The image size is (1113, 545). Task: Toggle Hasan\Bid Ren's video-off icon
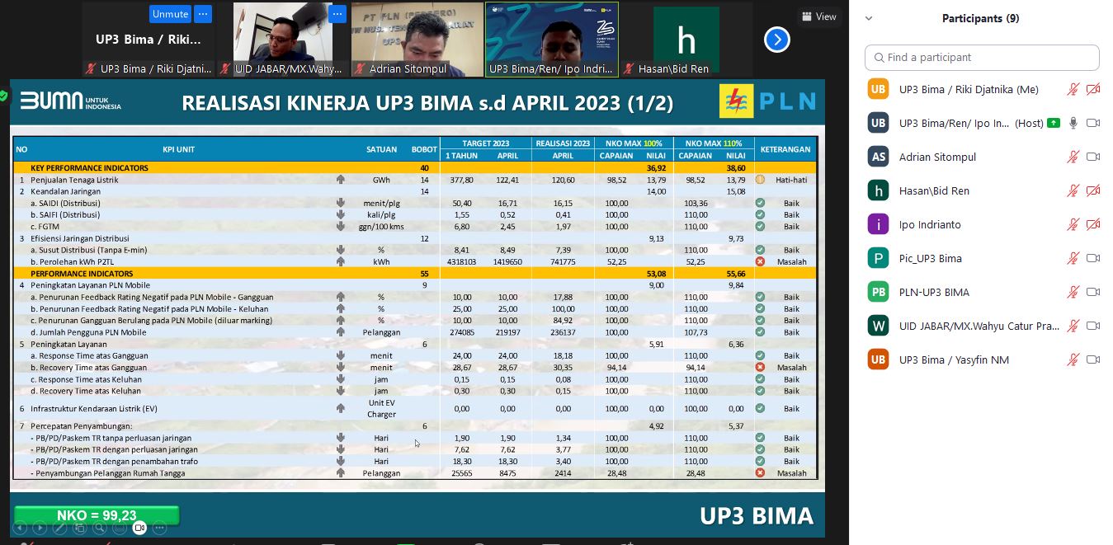coord(1093,190)
